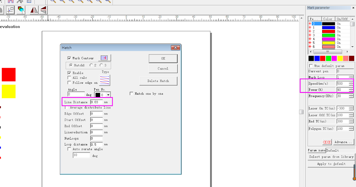
Task: Click the striped hatch icon in the top toolbar
Action: coord(11,1)
